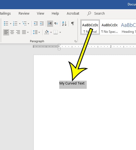
Task: Click Line and Paragraph Spacing icon
Action: [x=35, y=32]
